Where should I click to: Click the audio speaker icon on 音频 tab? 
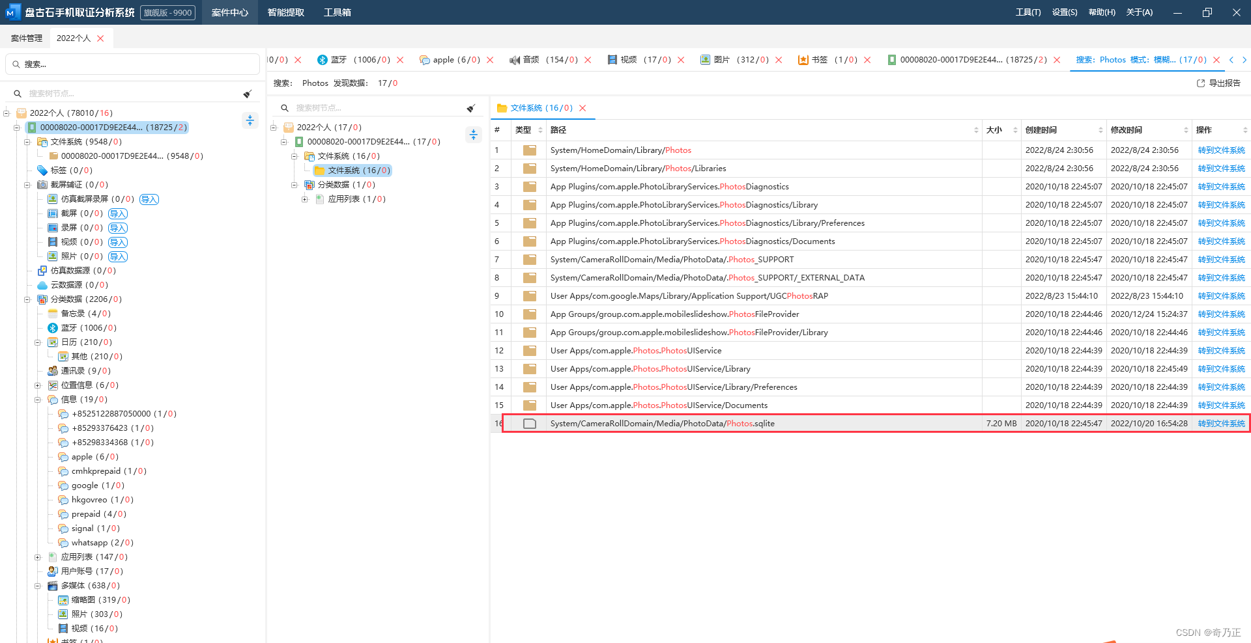(515, 60)
